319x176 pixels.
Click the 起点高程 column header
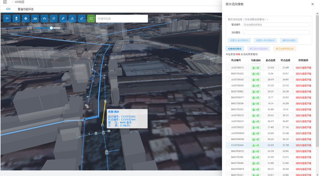pos(271,60)
